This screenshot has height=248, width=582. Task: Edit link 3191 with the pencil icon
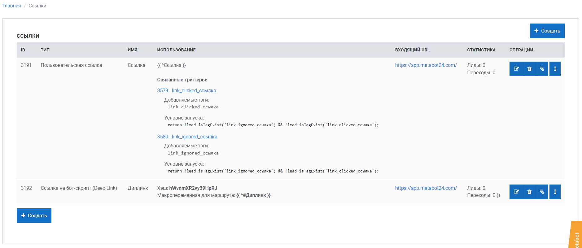pyautogui.click(x=516, y=69)
